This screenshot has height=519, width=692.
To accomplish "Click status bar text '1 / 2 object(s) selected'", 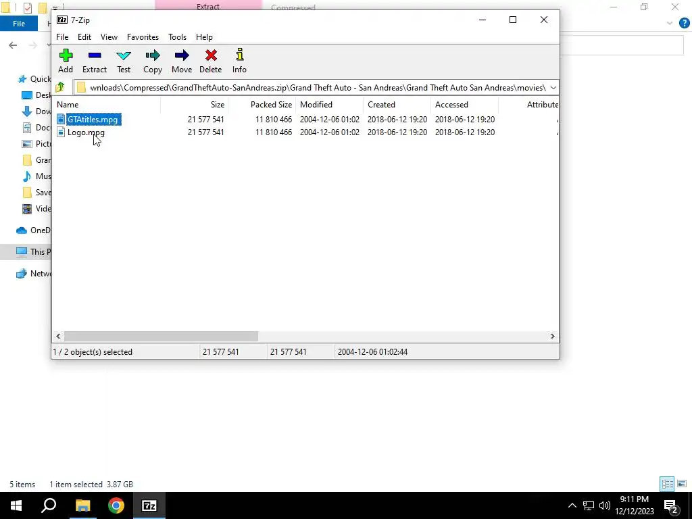I will (x=93, y=352).
